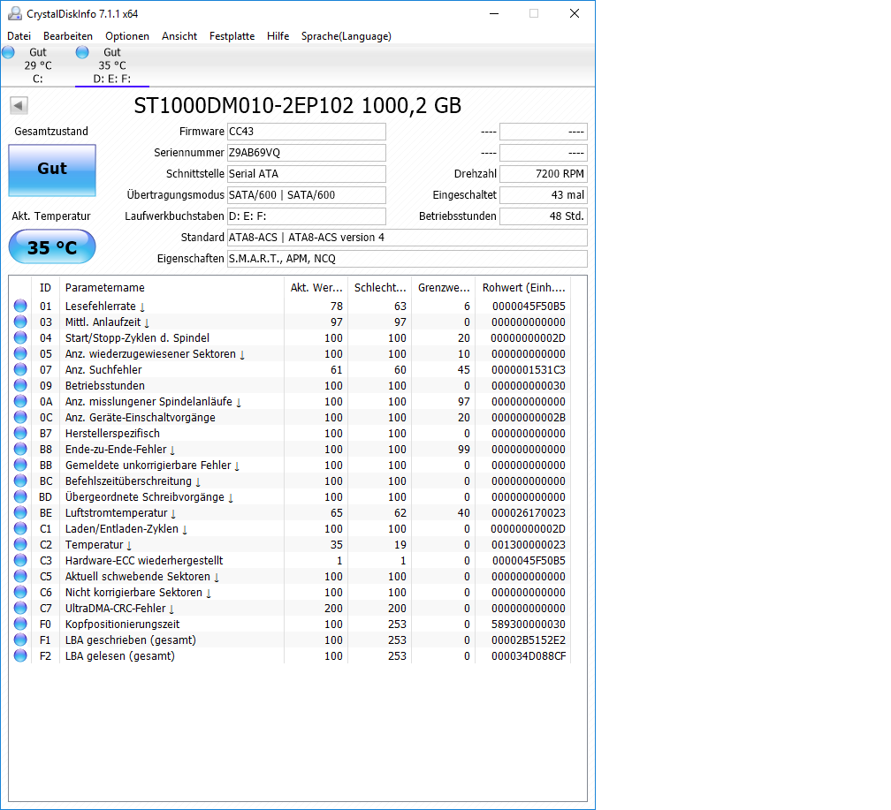This screenshot has height=810, width=891.
Task: Maximize the CrystalDiskInfo window
Action: click(x=534, y=13)
